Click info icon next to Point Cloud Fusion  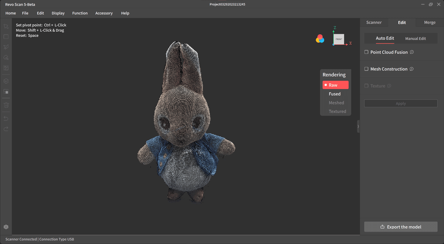tap(412, 52)
